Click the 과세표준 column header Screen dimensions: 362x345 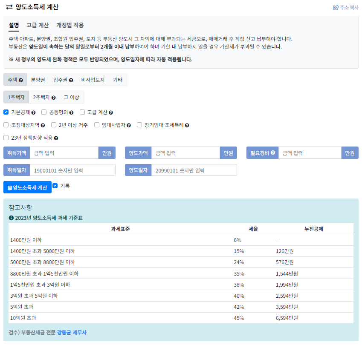click(120, 229)
